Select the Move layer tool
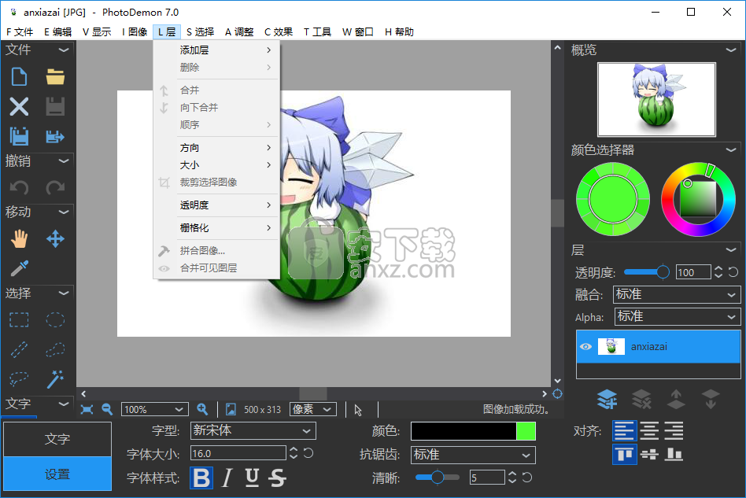The image size is (746, 498). pos(55,239)
